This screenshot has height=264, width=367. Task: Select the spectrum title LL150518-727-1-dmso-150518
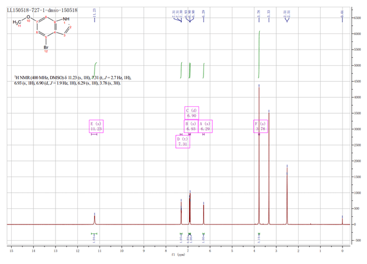click(42, 11)
